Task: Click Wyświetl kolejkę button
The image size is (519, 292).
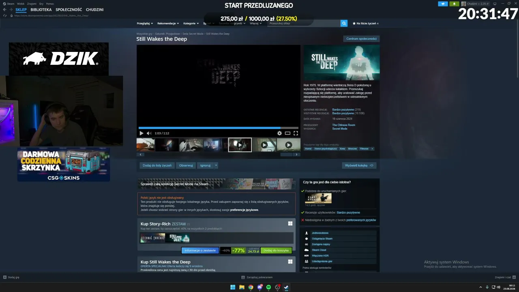Action: coord(359,165)
